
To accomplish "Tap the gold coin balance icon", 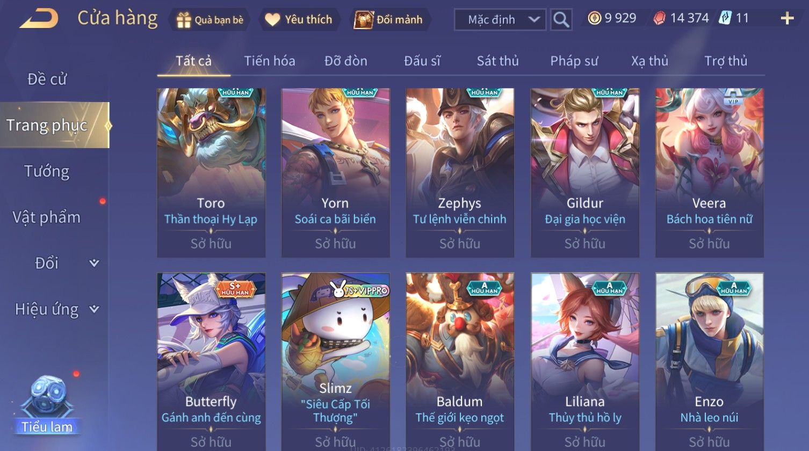I will 594,19.
